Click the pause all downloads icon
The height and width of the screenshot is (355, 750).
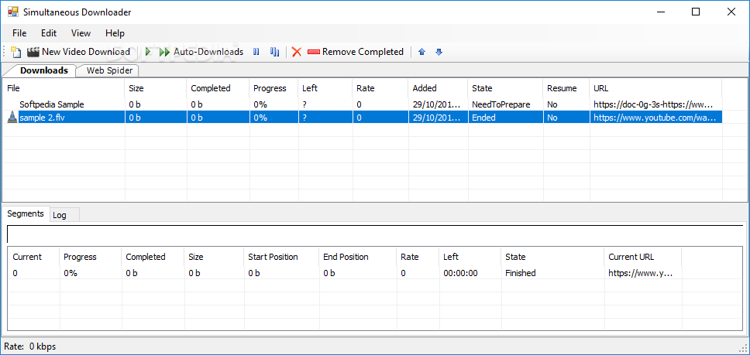tap(274, 52)
